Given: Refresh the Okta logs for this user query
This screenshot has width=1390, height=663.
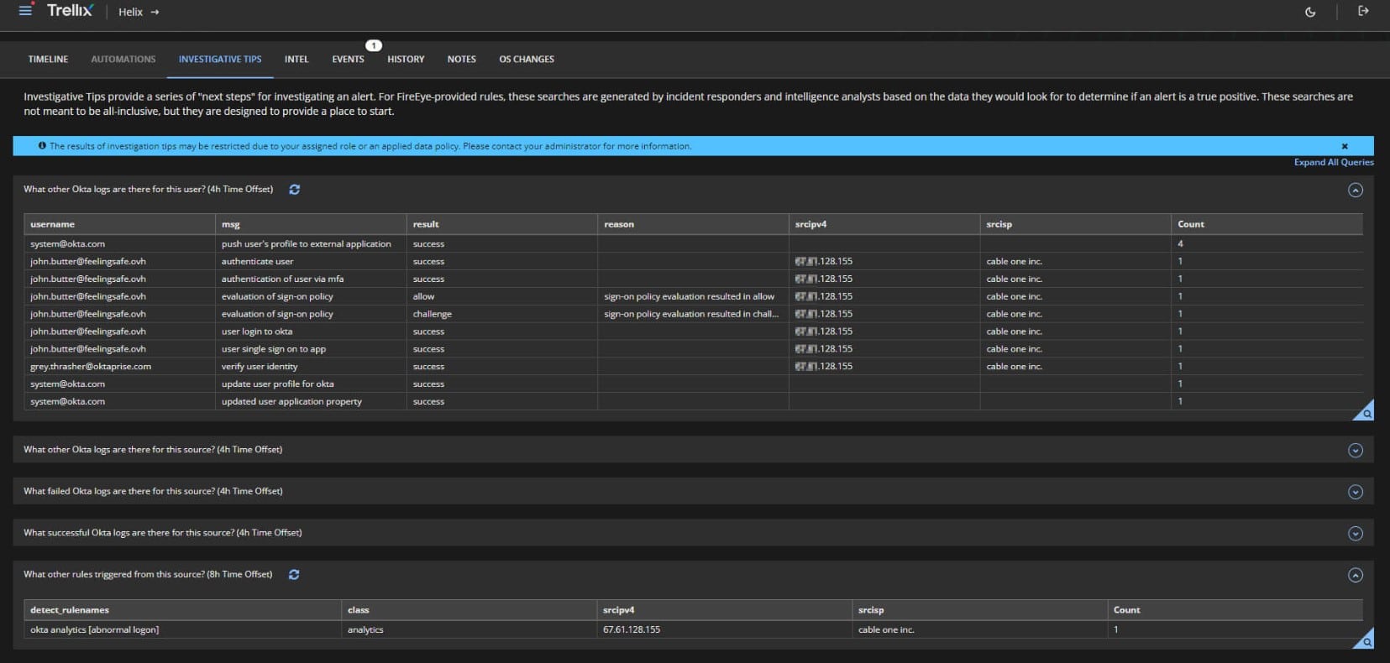Looking at the screenshot, I should [x=294, y=190].
